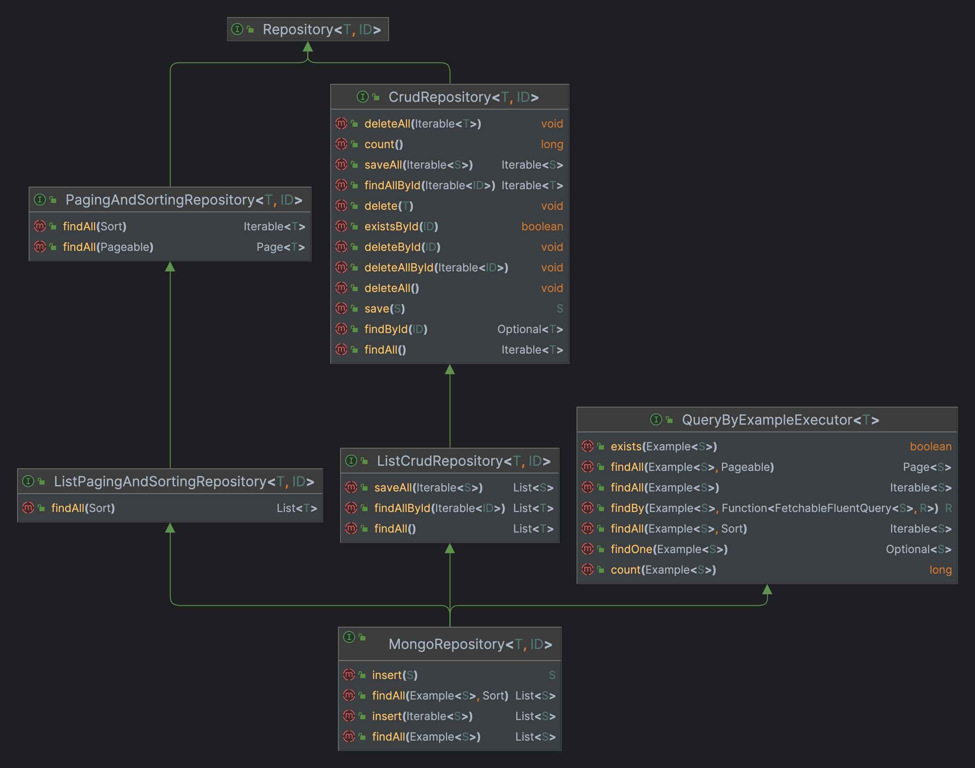Click method icon beside ListCrudRepository findAll()
This screenshot has width=975, height=768.
click(x=351, y=528)
